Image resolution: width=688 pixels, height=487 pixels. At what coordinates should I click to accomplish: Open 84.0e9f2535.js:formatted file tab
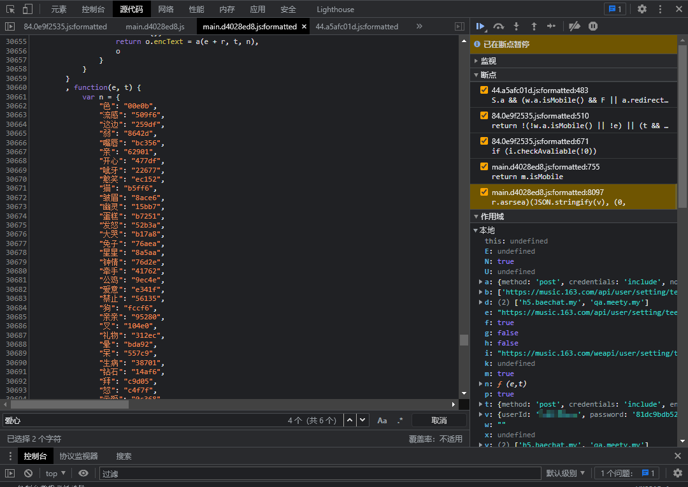click(66, 27)
